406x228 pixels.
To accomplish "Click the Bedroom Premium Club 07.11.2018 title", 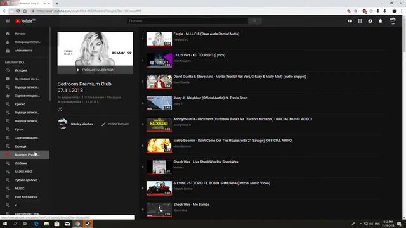I will pos(84,87).
